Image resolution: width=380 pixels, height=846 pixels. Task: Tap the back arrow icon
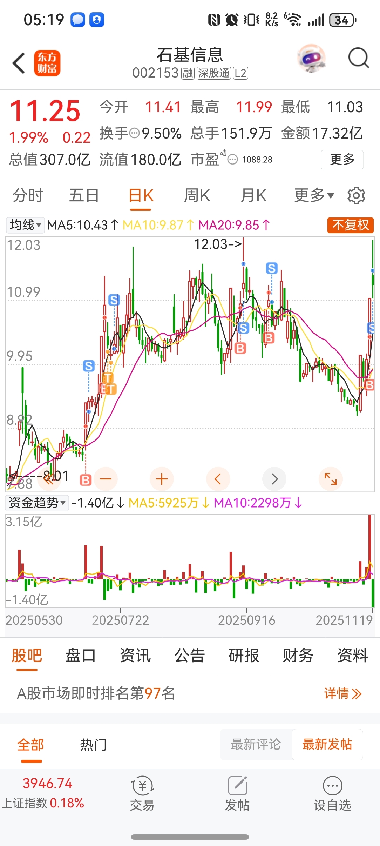(x=19, y=63)
